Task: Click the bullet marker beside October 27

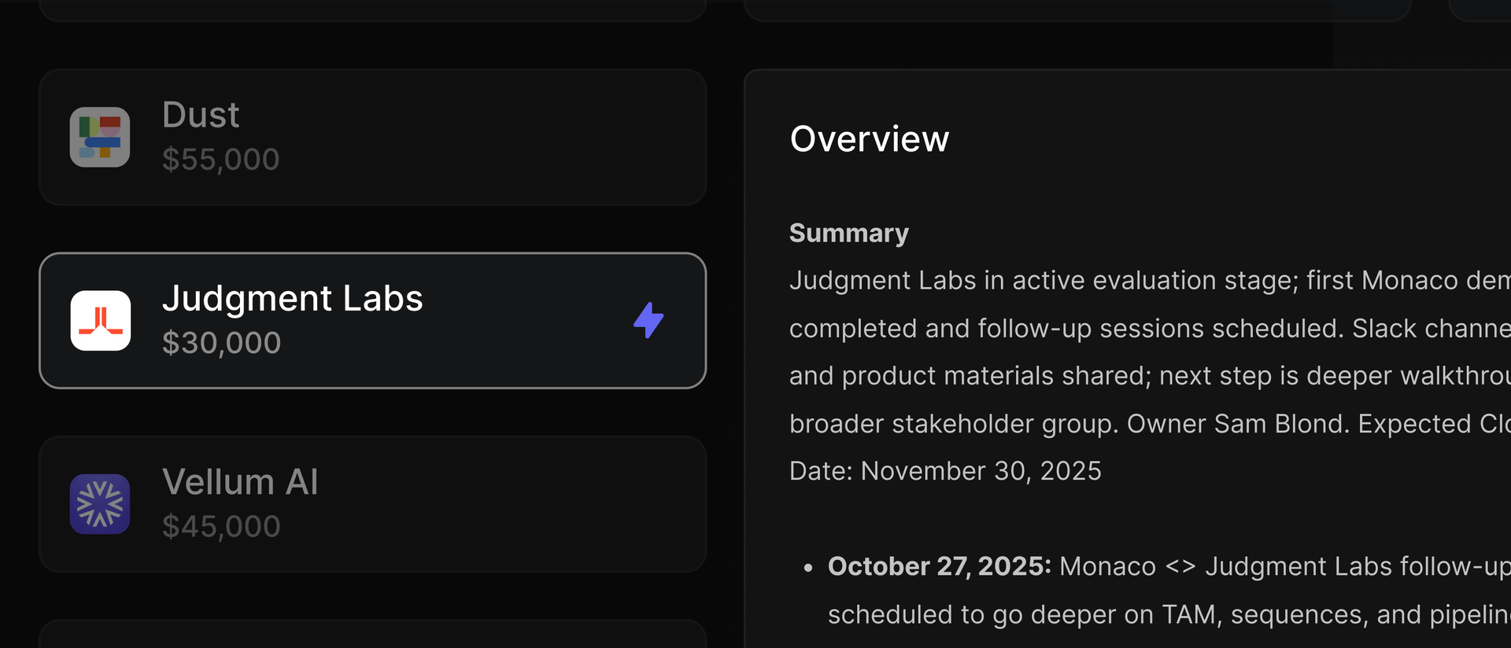Action: point(808,568)
